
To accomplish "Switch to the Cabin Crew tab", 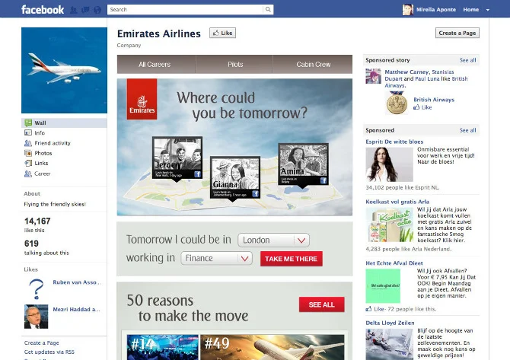I will click(x=313, y=65).
